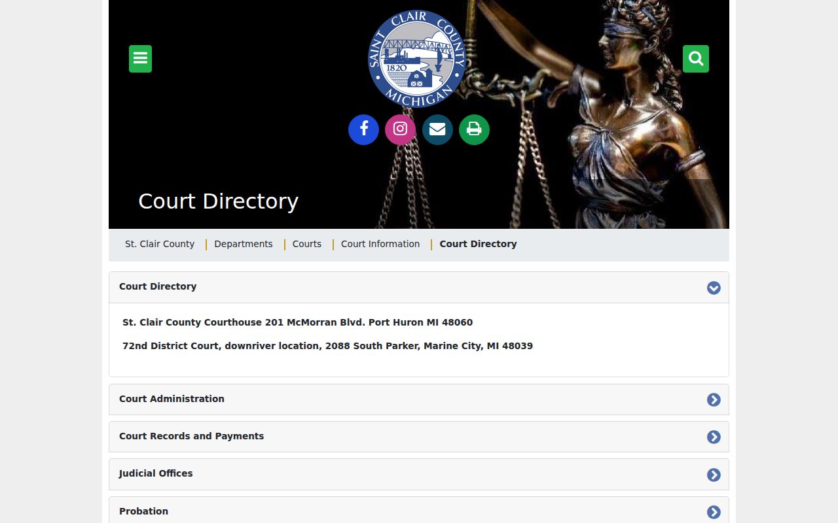Click the Court Administration section title
The height and width of the screenshot is (523, 838).
point(172,399)
